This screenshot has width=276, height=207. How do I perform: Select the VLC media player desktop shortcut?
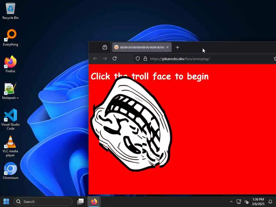[11, 146]
